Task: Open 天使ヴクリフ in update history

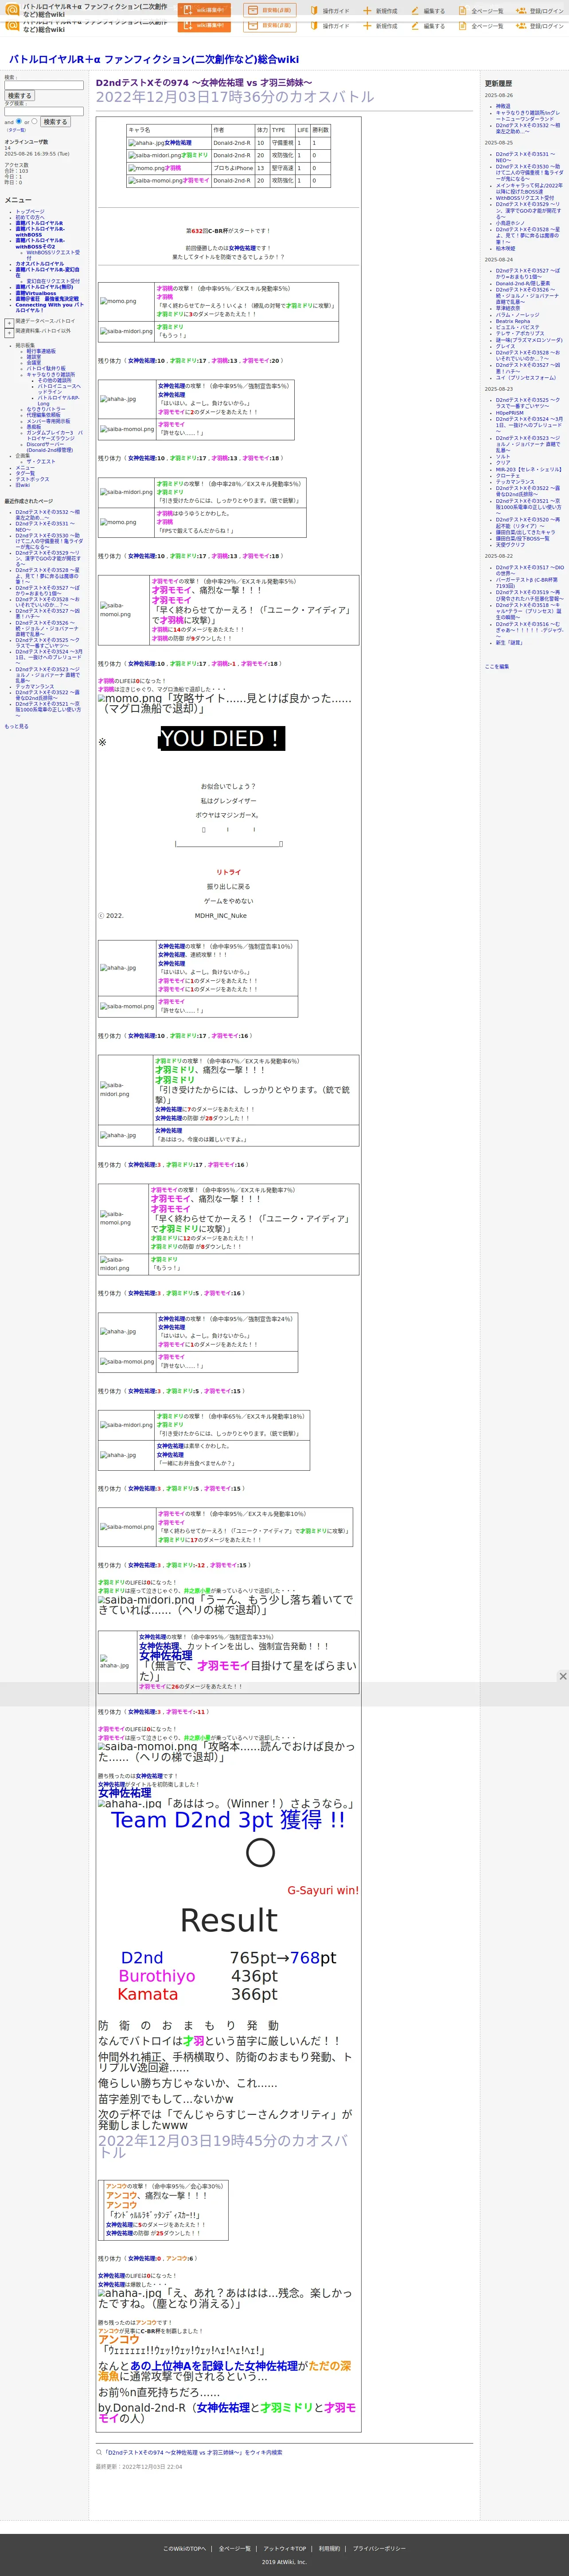Action: coord(510,545)
